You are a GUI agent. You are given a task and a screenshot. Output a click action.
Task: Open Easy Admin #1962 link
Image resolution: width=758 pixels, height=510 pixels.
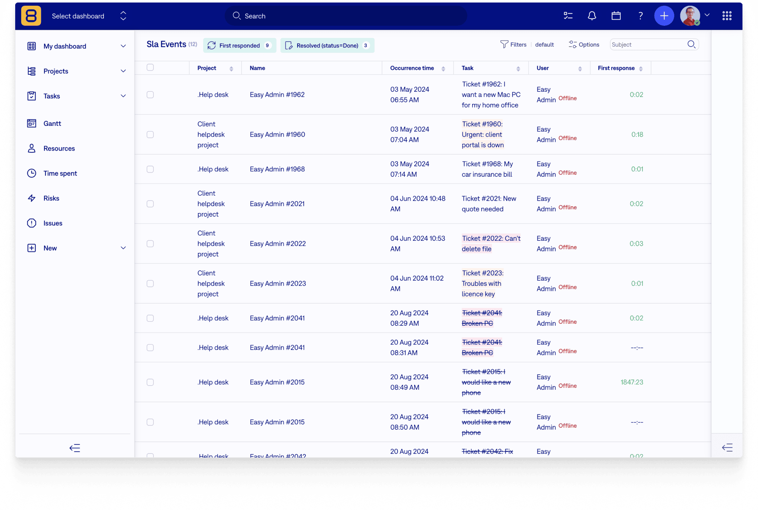coord(277,95)
